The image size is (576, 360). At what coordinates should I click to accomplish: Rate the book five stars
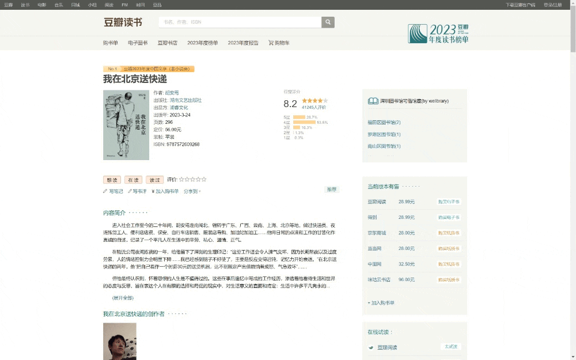[x=204, y=180]
